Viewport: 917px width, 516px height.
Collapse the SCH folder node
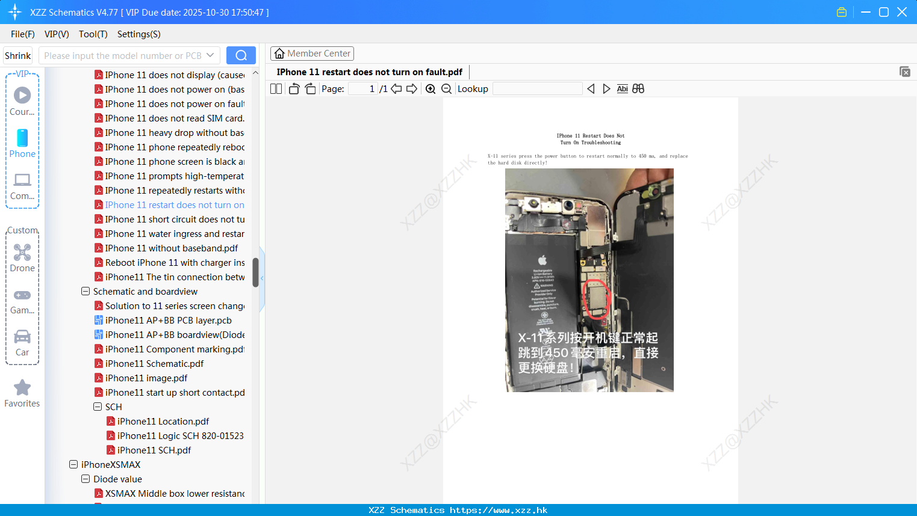pyautogui.click(x=98, y=407)
